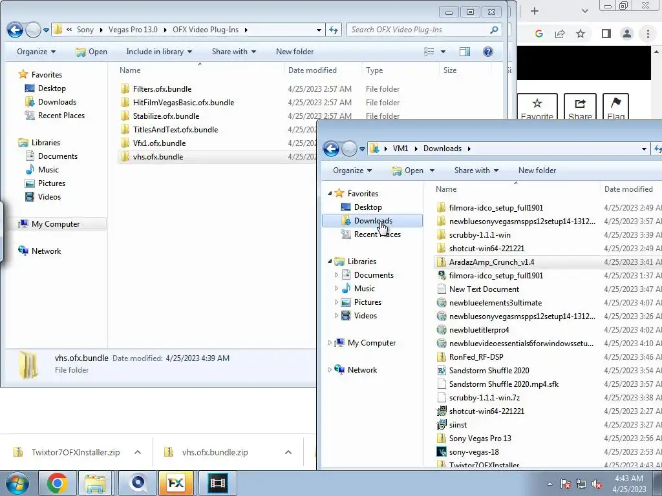Open Include in library dropdown
This screenshot has height=496, width=662.
[x=159, y=52]
